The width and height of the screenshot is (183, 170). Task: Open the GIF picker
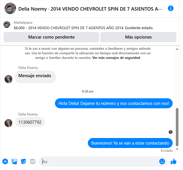click(33, 161)
